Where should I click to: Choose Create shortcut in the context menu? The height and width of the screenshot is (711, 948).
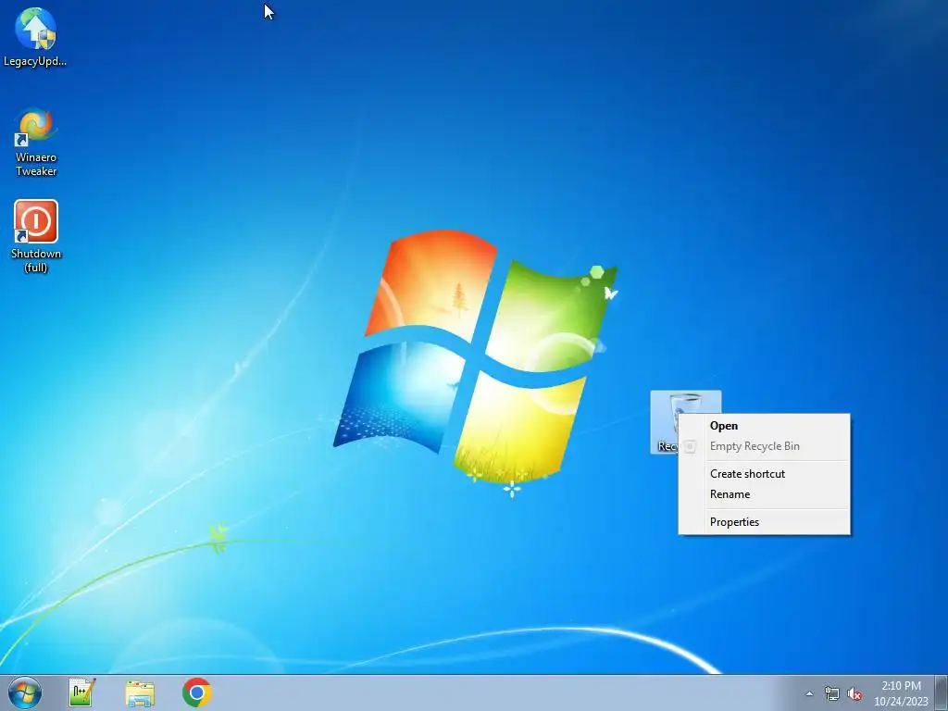(x=764, y=473)
